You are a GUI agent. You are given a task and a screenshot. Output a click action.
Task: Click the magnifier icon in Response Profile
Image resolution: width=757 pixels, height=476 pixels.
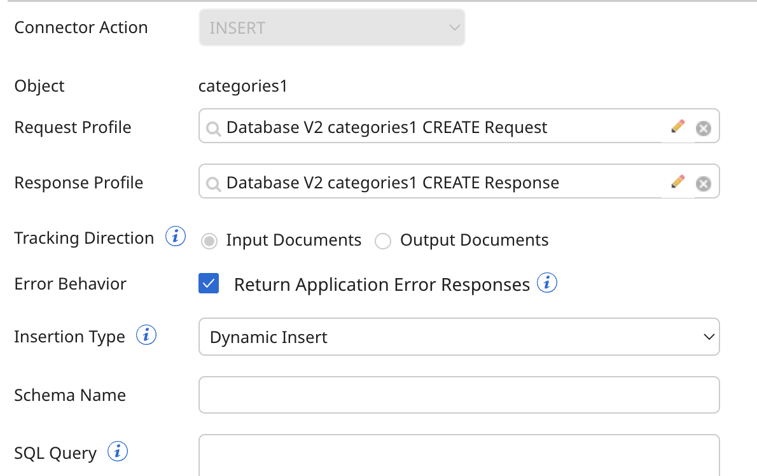pos(213,183)
